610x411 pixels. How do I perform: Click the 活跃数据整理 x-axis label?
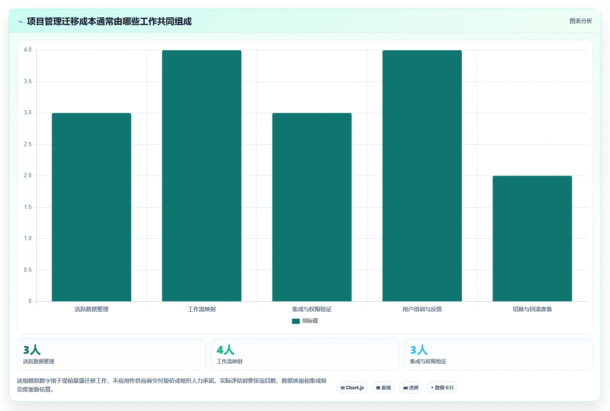[91, 309]
